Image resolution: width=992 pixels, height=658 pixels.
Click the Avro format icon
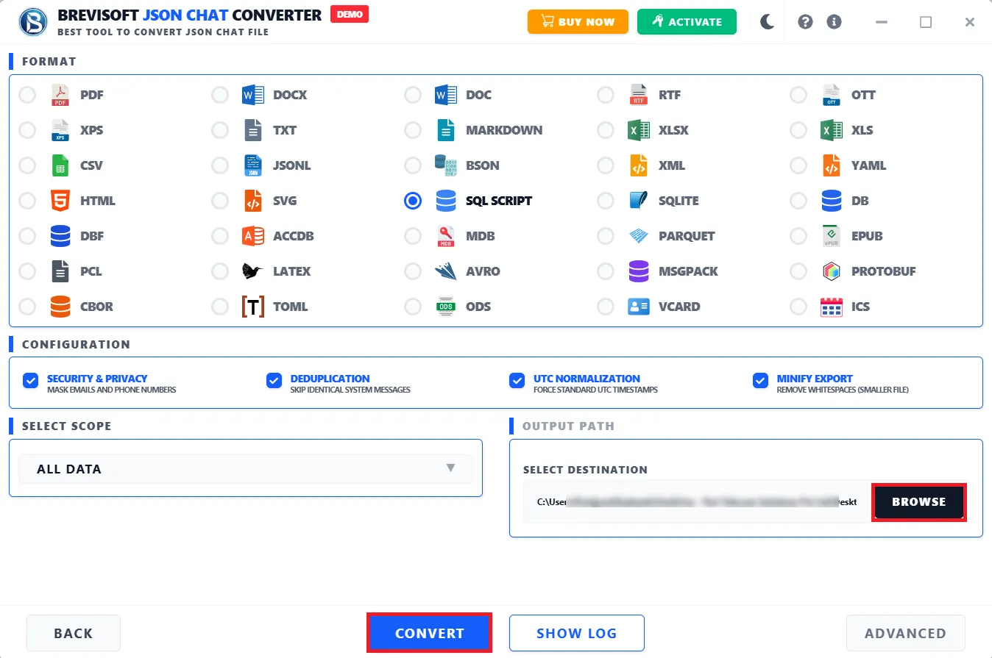(446, 271)
